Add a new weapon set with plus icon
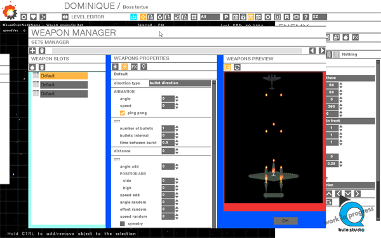The width and height of the screenshot is (381, 238). point(32,51)
